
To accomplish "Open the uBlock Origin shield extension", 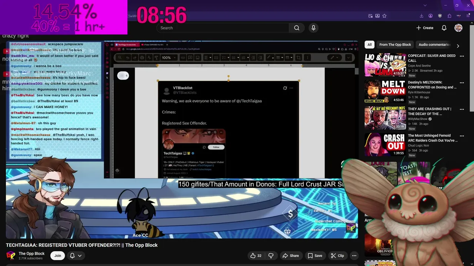I will click(440, 16).
